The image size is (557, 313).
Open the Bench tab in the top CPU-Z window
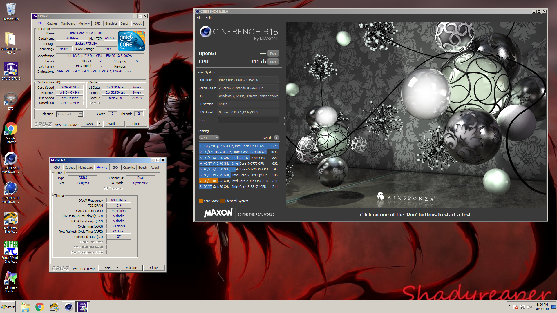pos(125,23)
